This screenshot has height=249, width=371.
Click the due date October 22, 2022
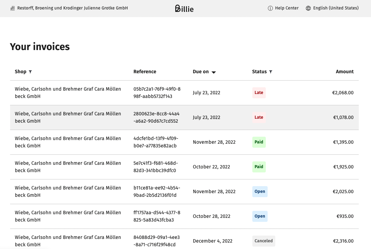(211, 167)
